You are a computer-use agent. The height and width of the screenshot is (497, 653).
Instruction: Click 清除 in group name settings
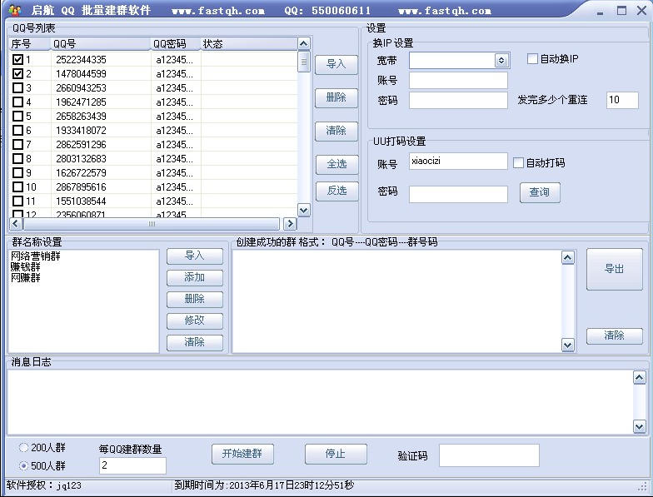point(195,342)
